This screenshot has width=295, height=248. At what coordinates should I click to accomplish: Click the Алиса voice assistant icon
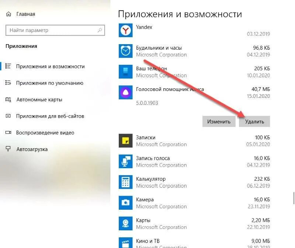click(x=125, y=92)
